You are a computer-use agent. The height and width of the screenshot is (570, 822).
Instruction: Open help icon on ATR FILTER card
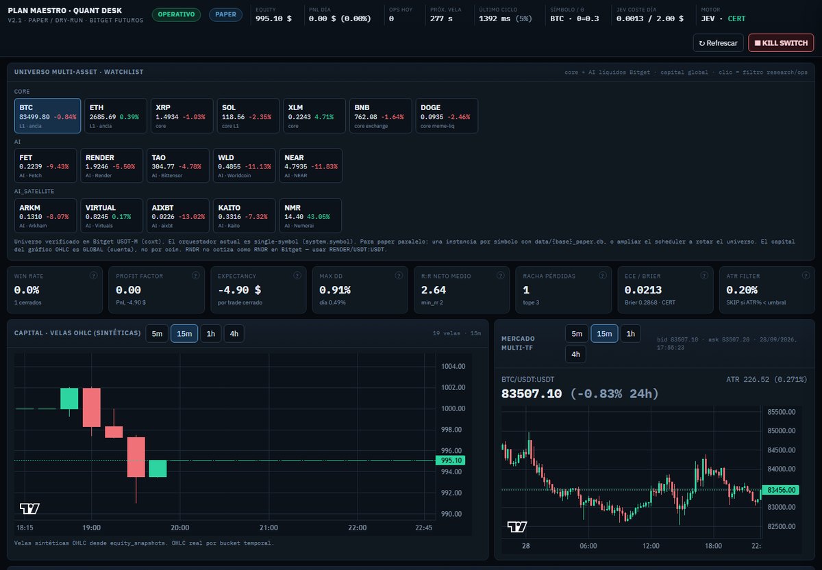[806, 276]
